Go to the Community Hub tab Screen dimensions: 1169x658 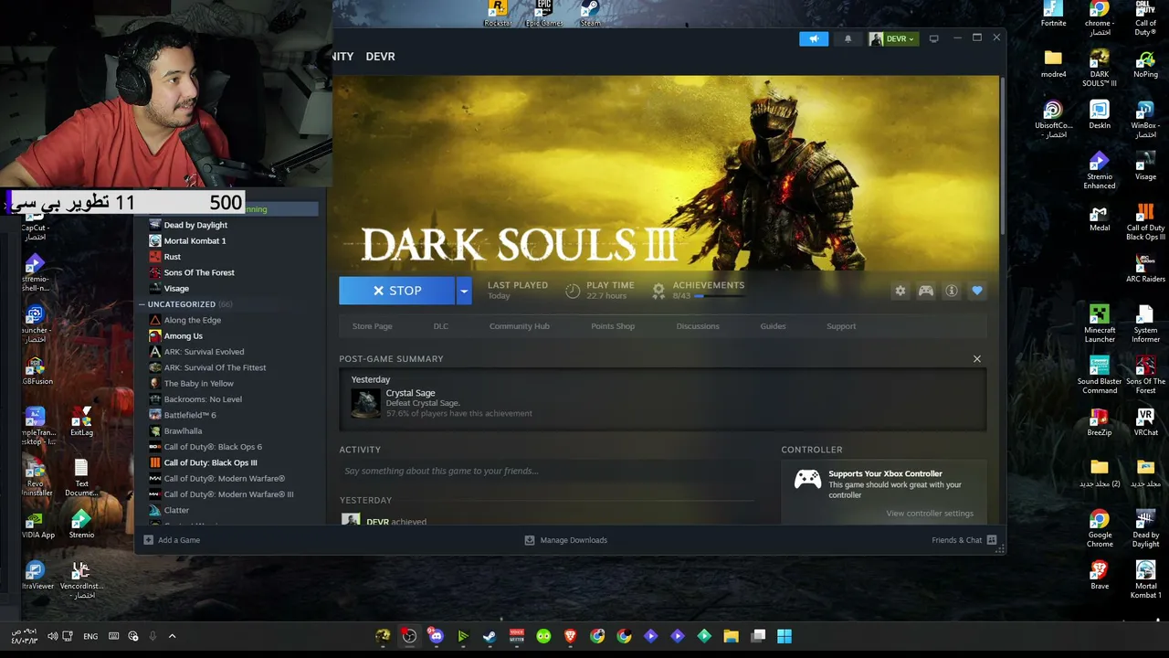tap(520, 326)
